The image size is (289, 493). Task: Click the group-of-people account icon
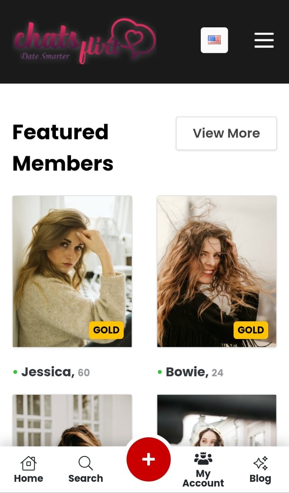click(203, 458)
